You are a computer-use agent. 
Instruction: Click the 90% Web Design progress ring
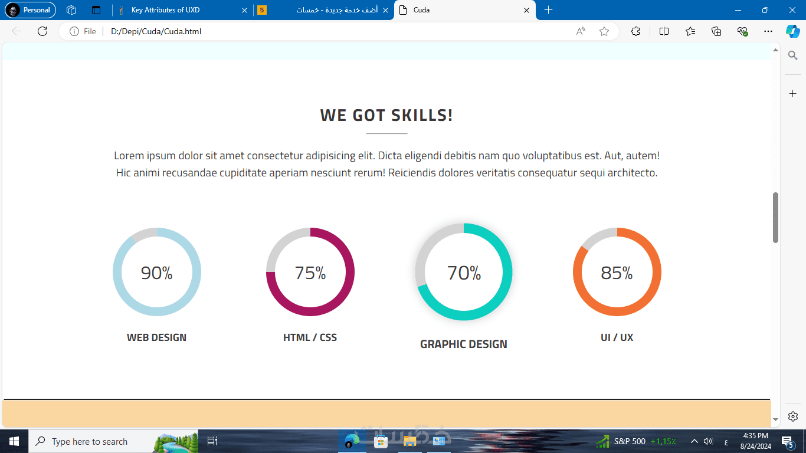(157, 272)
